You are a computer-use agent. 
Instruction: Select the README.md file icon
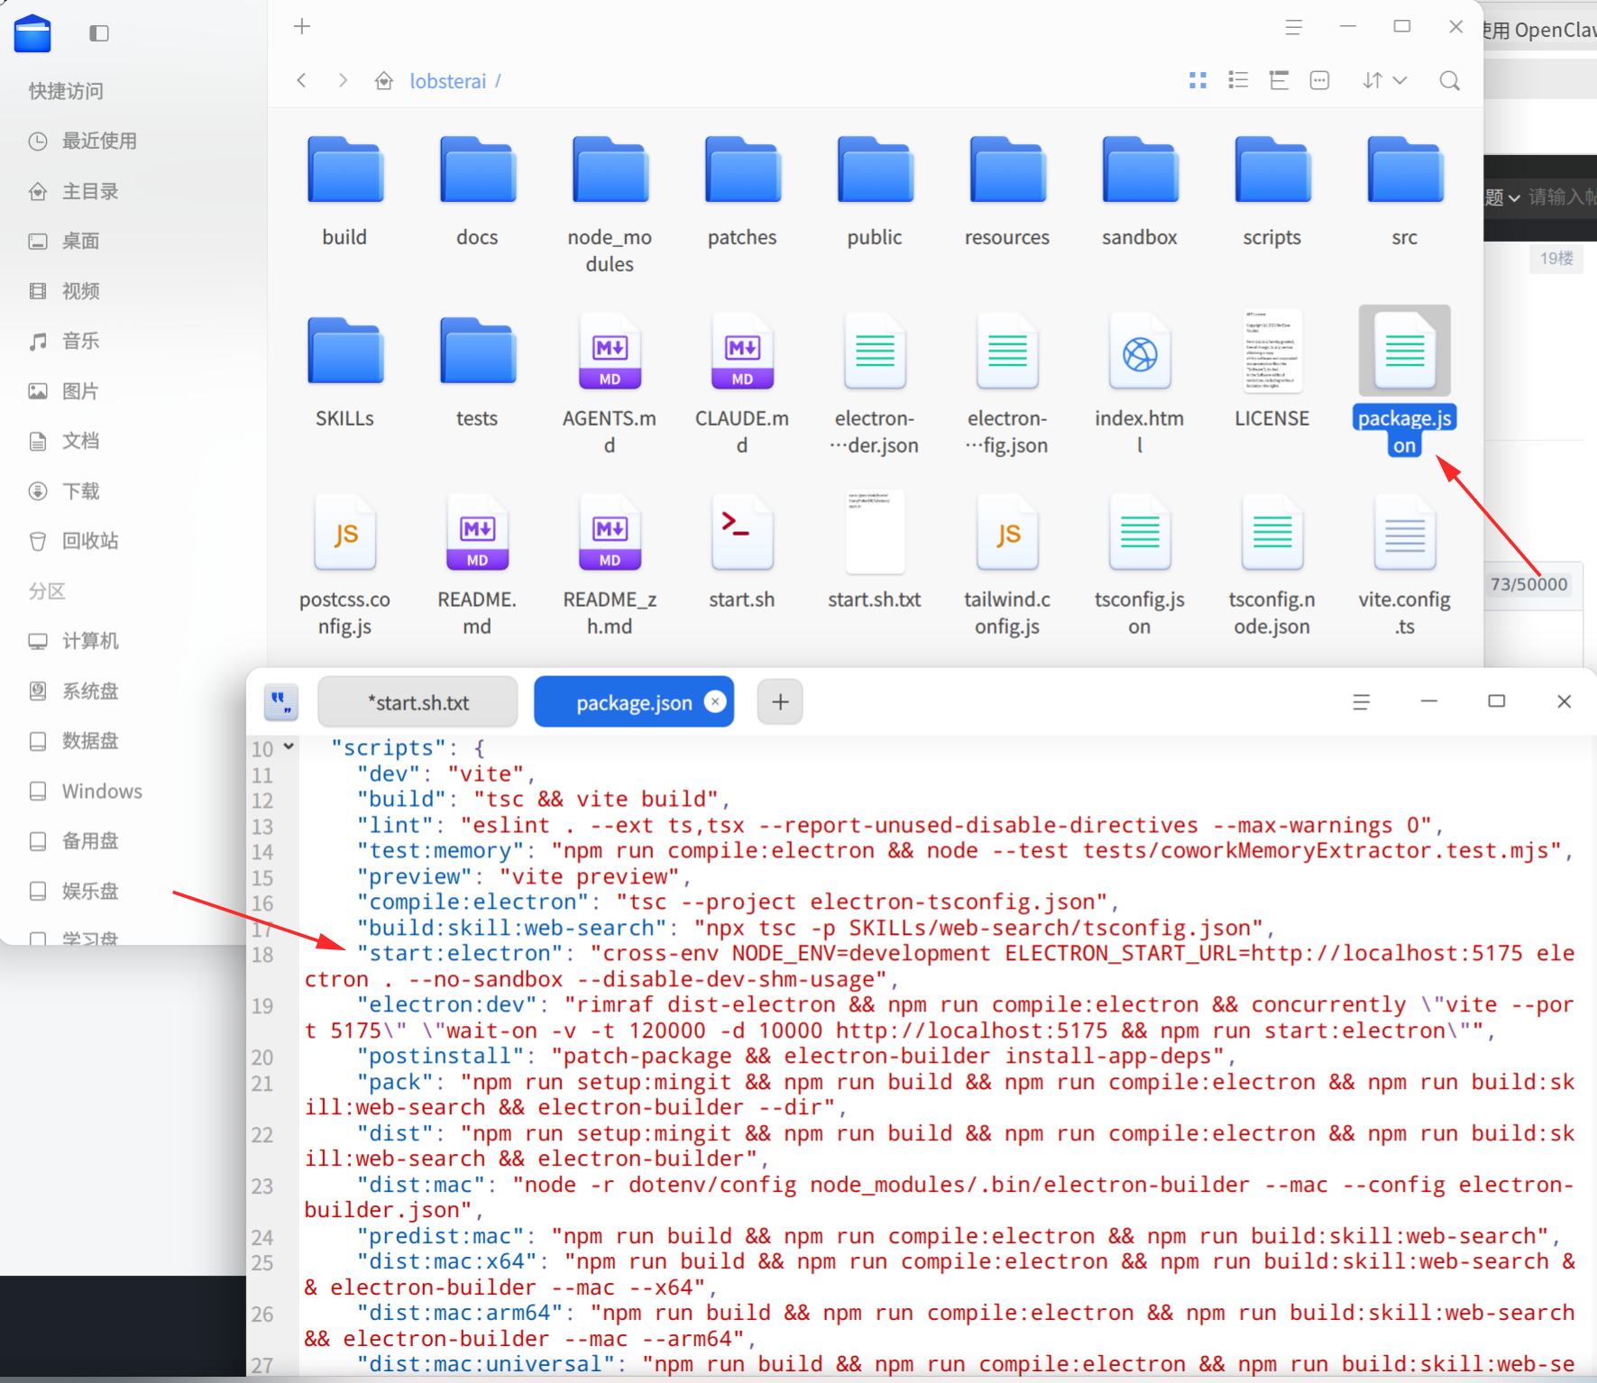(477, 532)
